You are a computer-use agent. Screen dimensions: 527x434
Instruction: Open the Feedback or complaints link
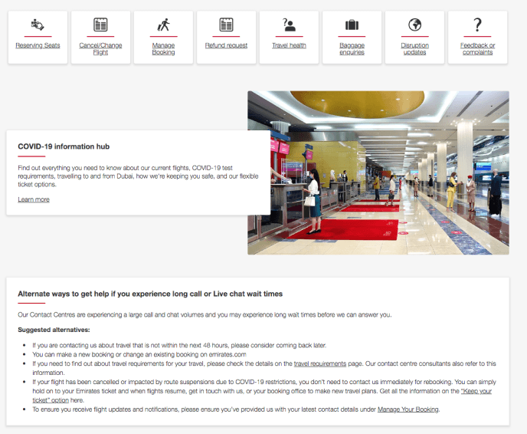(478, 49)
